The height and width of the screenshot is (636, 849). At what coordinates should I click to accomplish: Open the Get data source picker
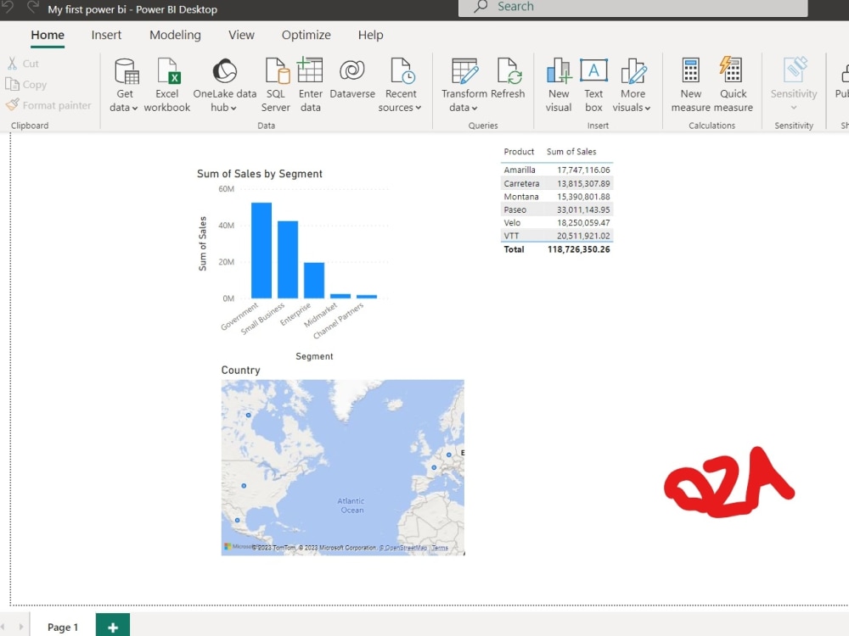click(125, 85)
